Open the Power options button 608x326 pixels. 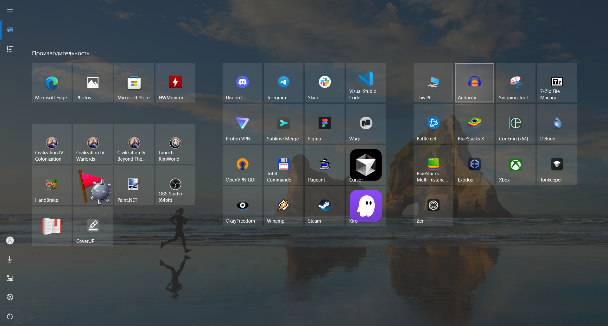[x=10, y=317]
